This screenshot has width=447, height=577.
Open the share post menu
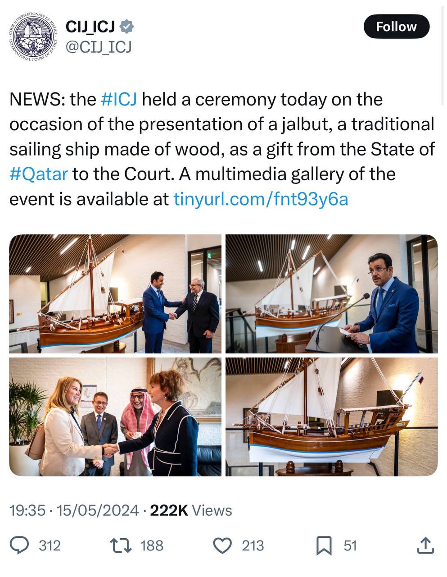[425, 545]
